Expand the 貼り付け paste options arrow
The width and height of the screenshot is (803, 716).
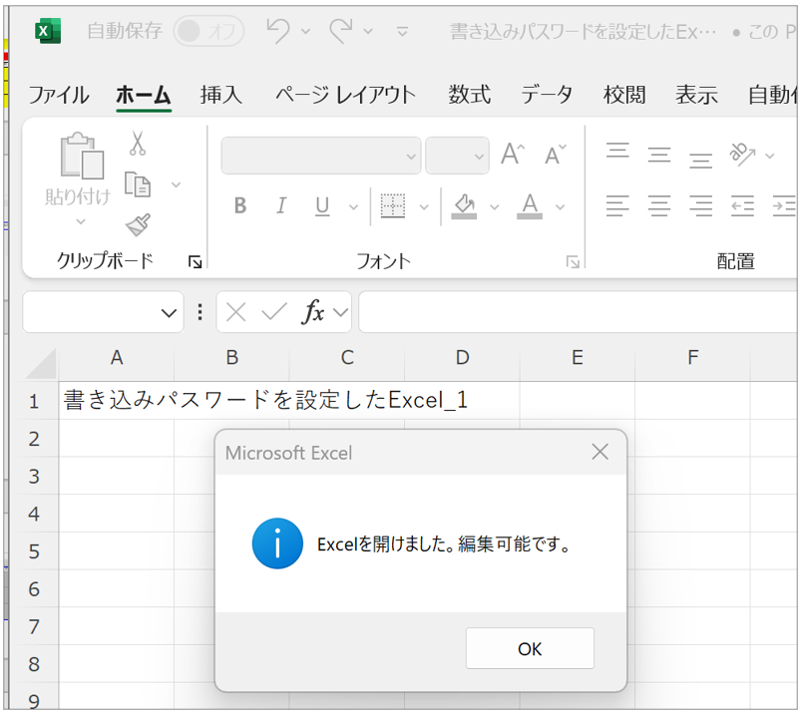(81, 221)
